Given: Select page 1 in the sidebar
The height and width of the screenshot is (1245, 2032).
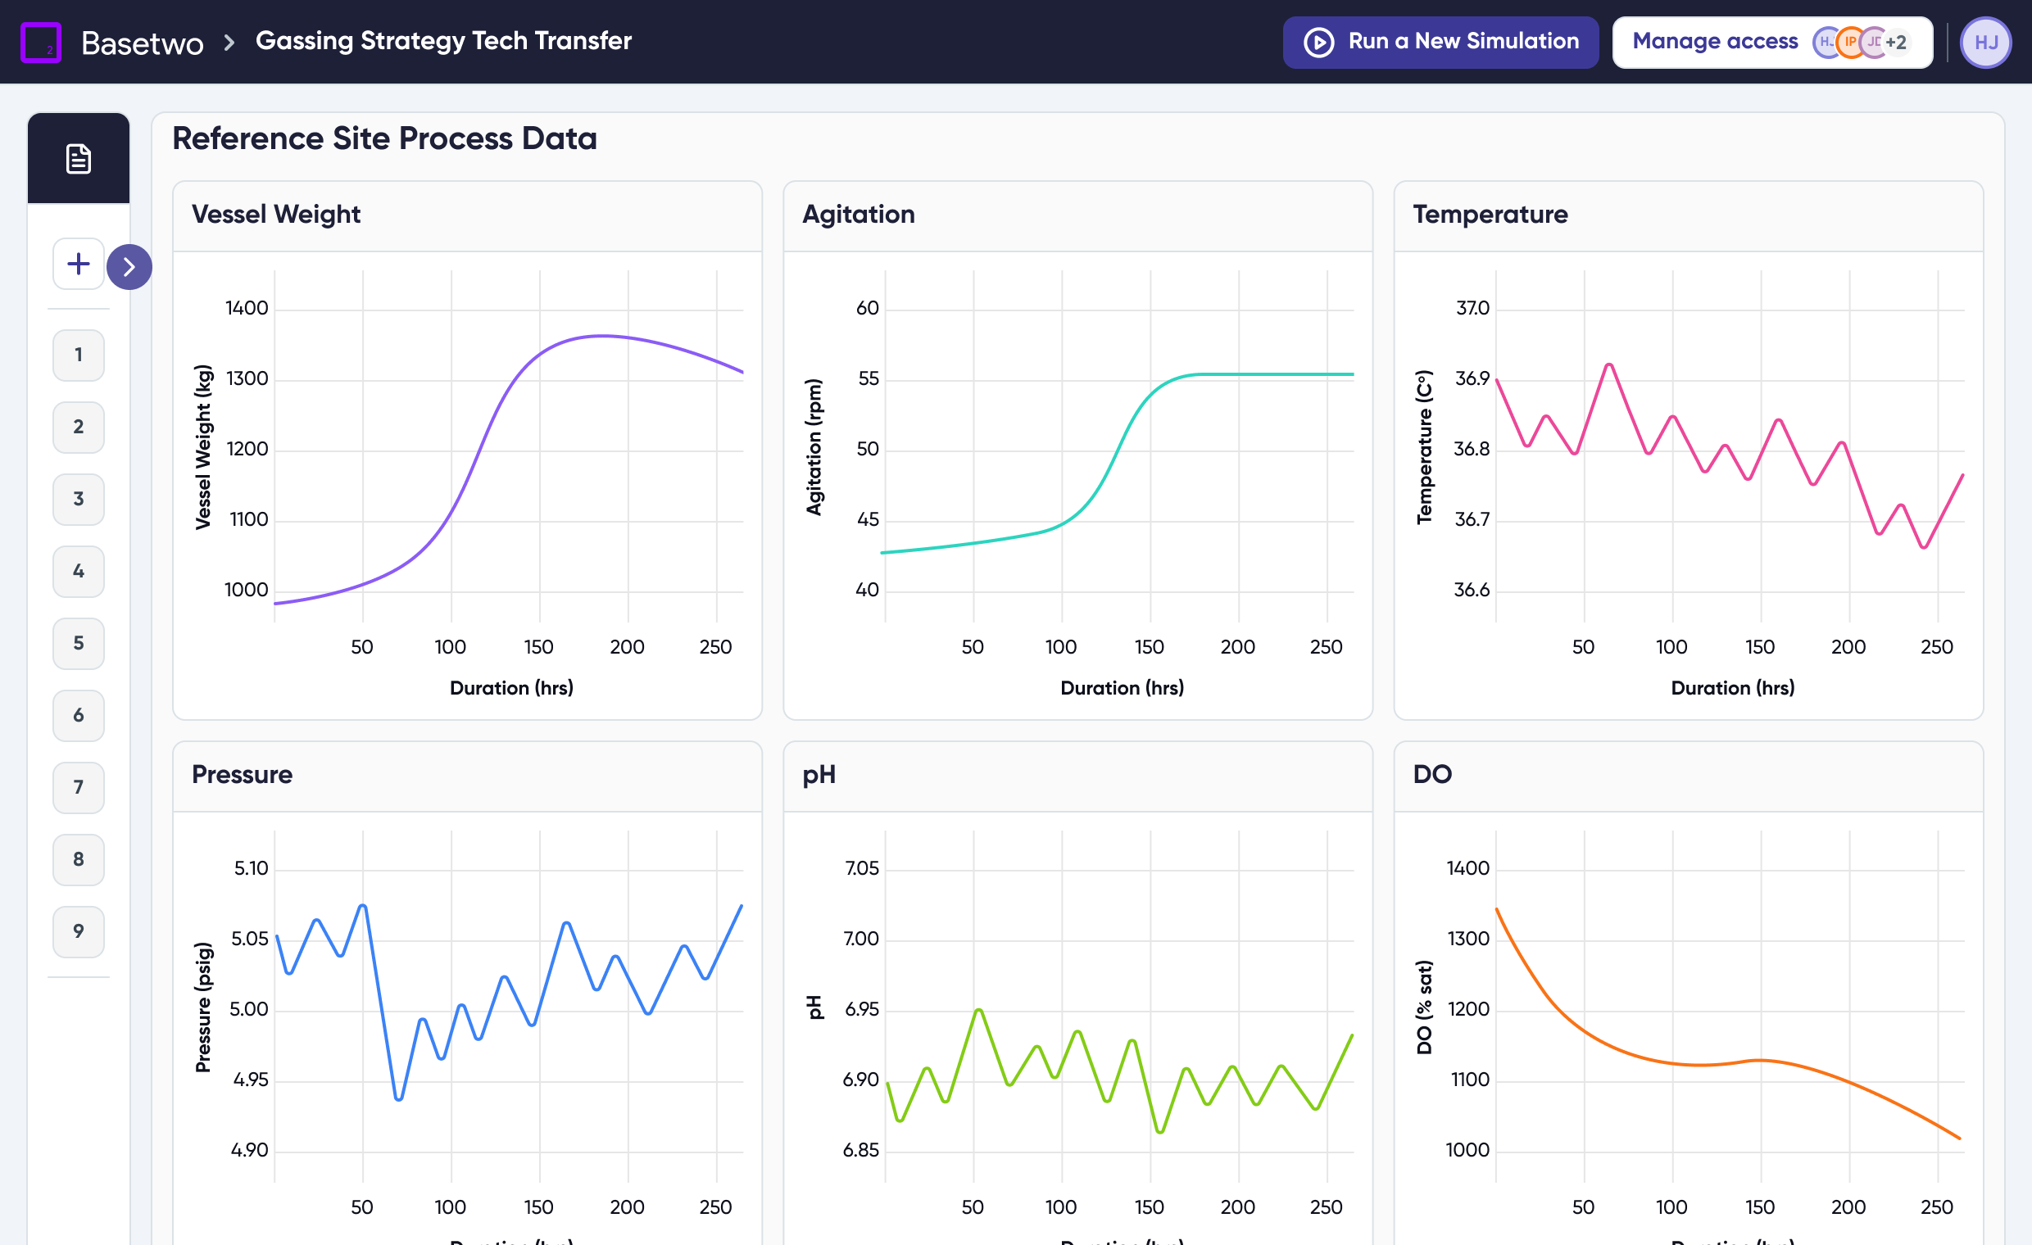Looking at the screenshot, I should [79, 355].
